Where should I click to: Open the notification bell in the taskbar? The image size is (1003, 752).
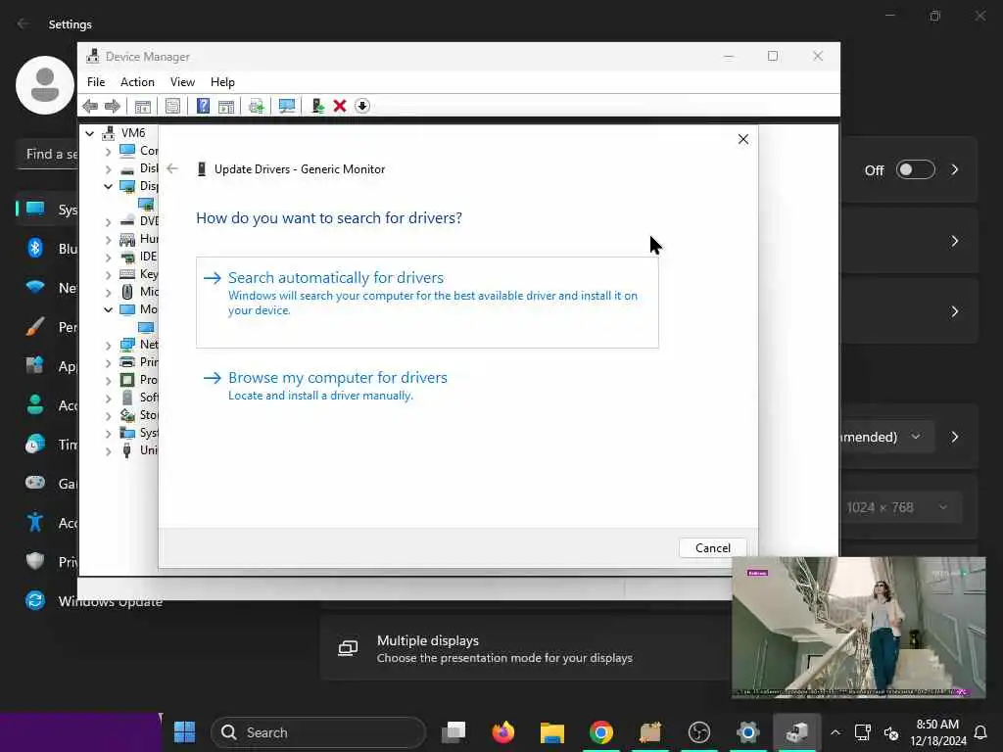pos(979,732)
